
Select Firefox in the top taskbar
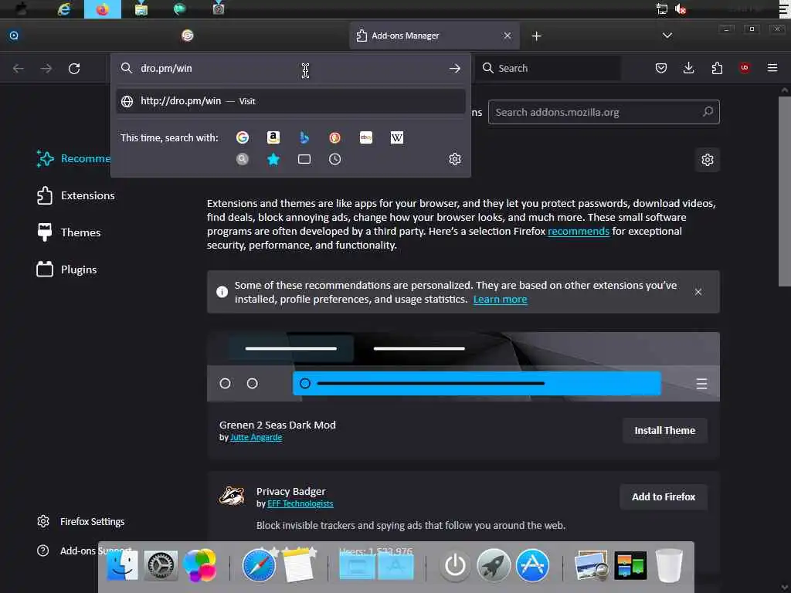coord(103,9)
